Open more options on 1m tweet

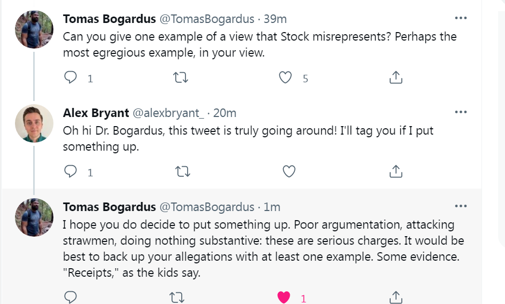(461, 206)
